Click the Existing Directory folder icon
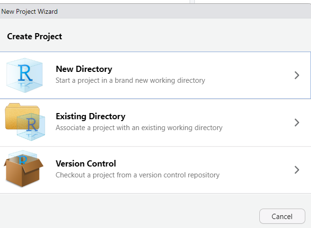 coord(24,122)
